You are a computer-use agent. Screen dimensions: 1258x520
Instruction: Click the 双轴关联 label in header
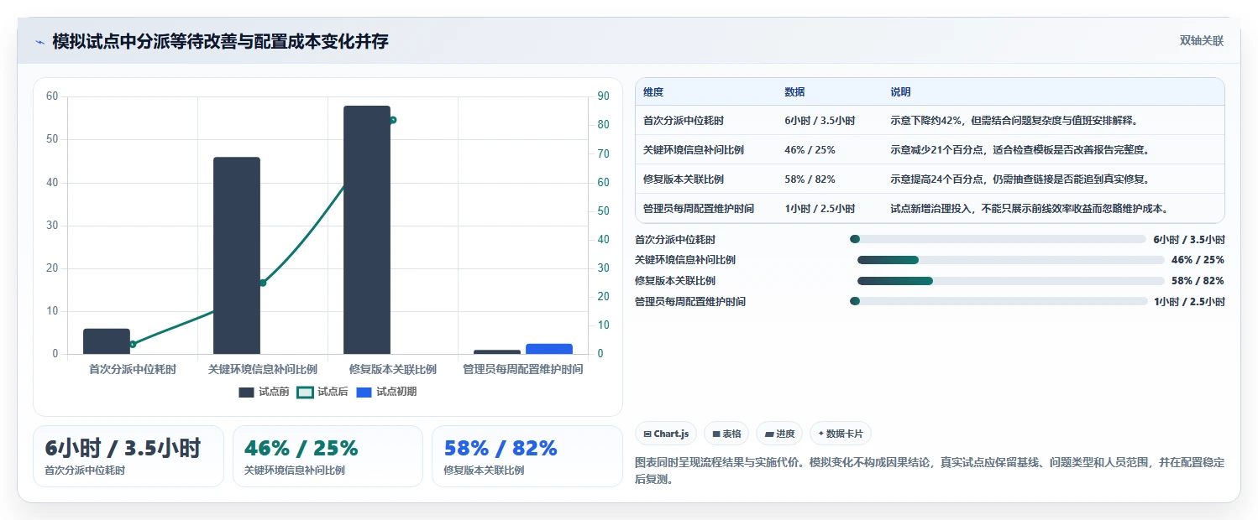click(1202, 41)
